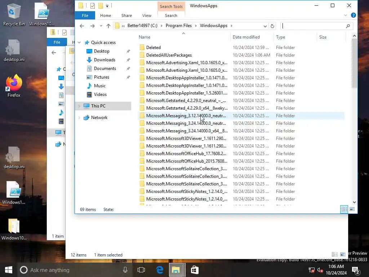Image resolution: width=369 pixels, height=277 pixels.
Task: Switch to the Home ribbon tab
Action: 106,16
